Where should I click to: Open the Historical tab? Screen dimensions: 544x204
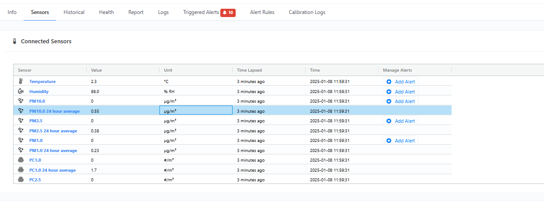click(x=74, y=12)
